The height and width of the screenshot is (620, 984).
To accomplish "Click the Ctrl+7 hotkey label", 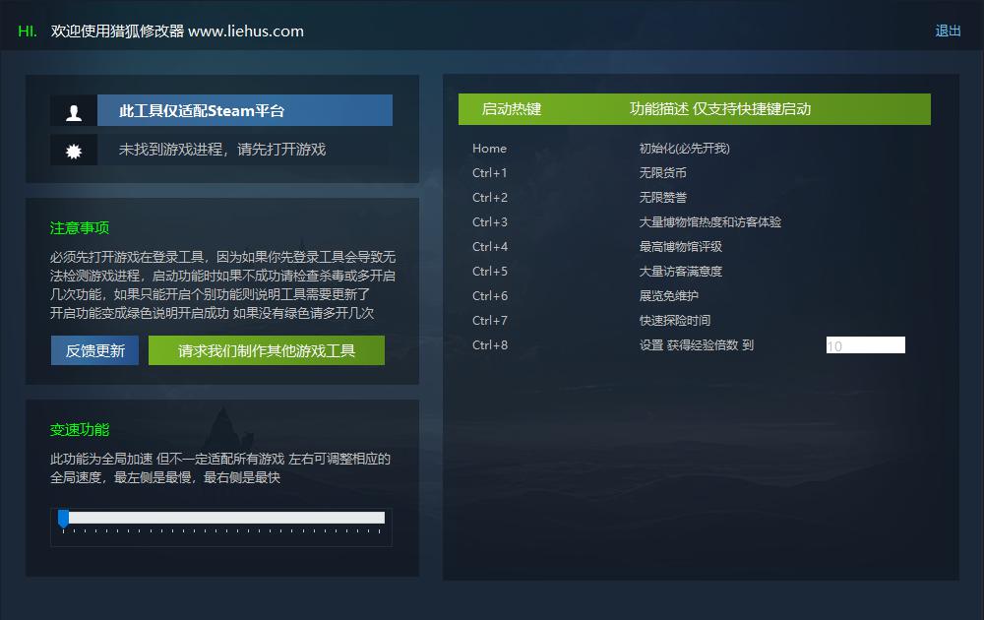I will pos(489,321).
